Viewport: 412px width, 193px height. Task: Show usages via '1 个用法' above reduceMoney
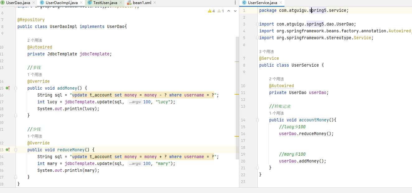click(x=35, y=136)
